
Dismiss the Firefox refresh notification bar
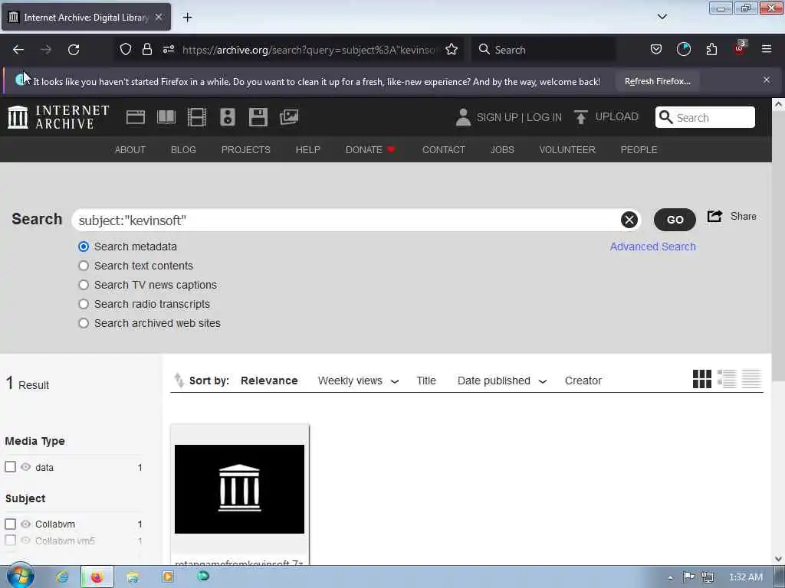click(767, 80)
